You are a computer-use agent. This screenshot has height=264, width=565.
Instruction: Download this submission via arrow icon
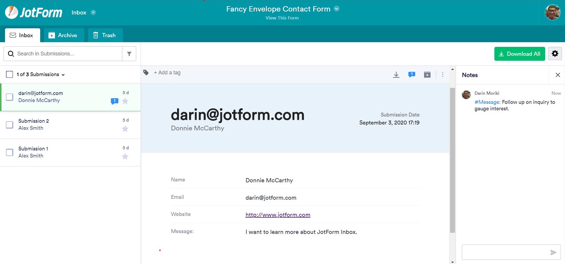point(396,75)
